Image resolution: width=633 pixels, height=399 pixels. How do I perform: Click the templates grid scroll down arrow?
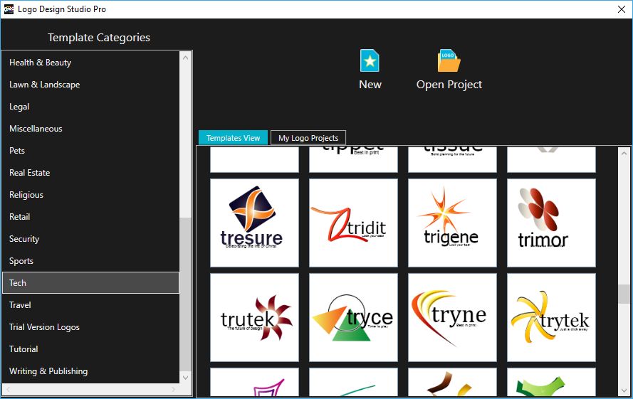pyautogui.click(x=624, y=390)
